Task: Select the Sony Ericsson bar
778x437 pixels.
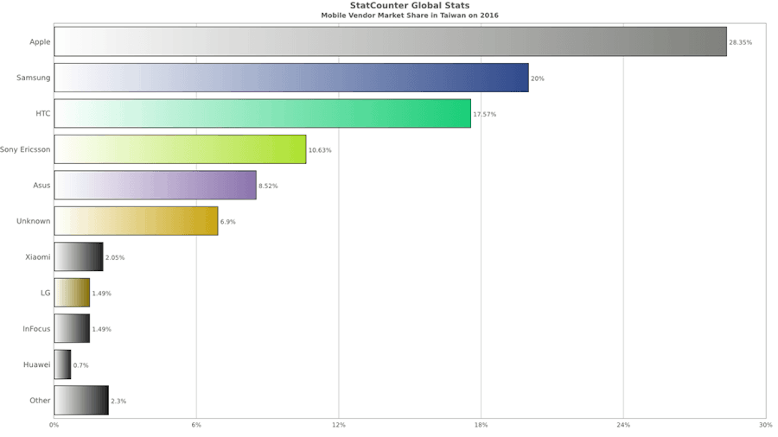Action: tap(180, 149)
